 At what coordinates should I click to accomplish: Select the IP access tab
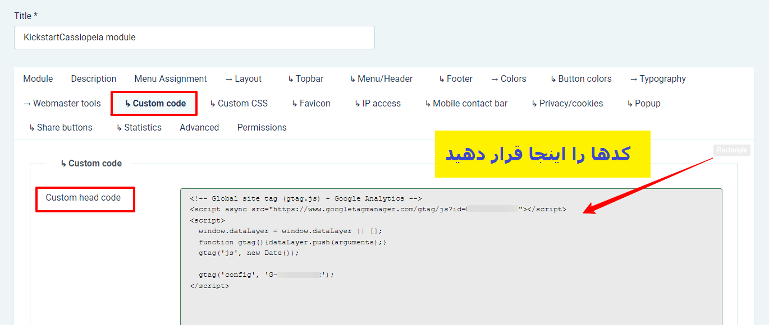377,103
